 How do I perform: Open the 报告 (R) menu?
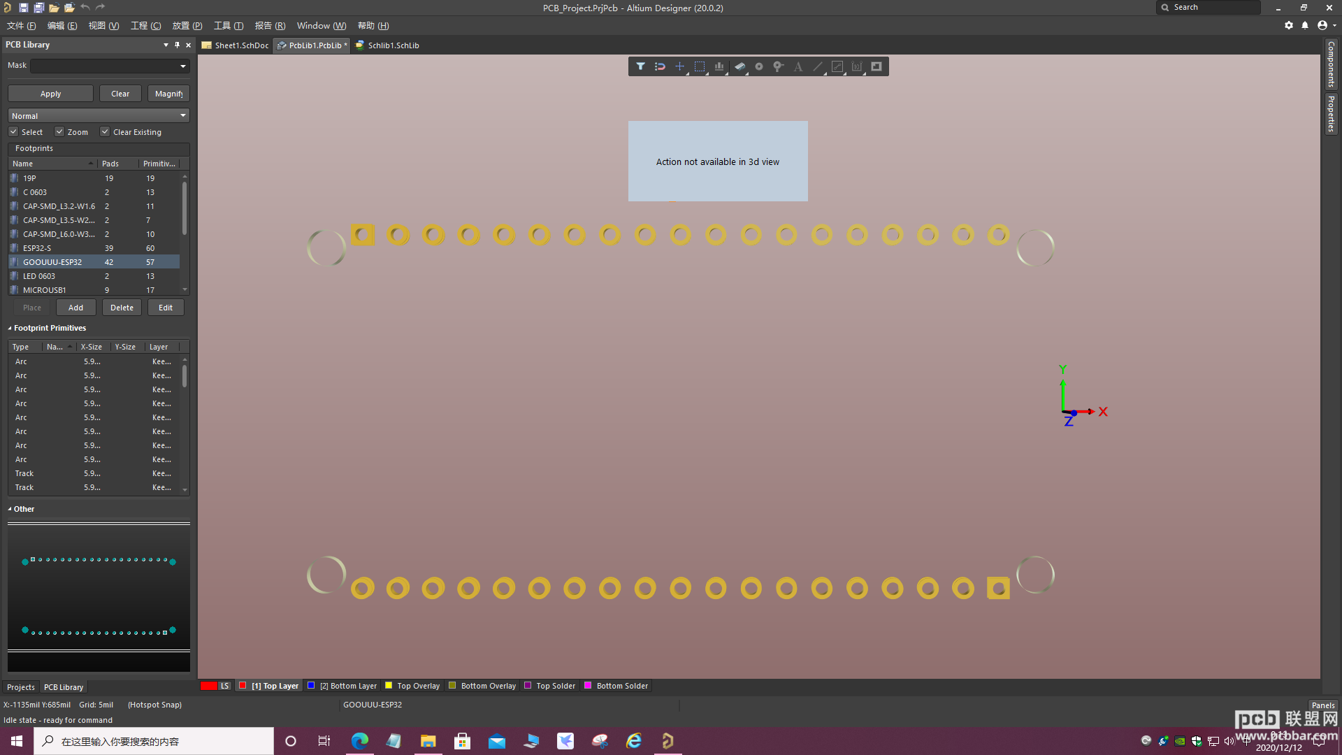point(270,25)
